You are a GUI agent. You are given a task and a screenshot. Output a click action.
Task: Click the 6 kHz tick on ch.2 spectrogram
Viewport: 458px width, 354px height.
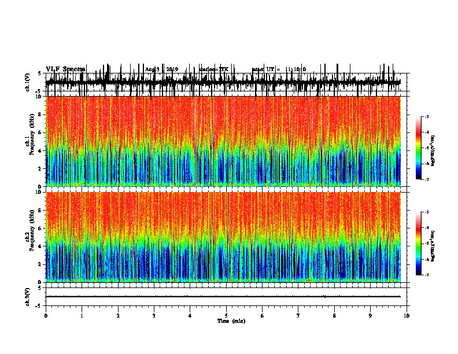(40, 228)
